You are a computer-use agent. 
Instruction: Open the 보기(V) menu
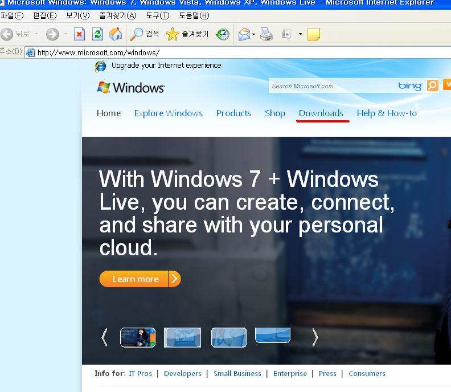point(78,15)
